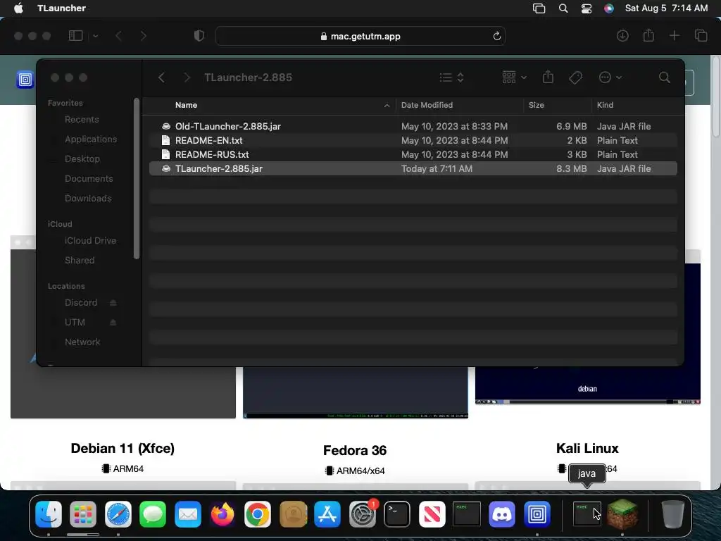Open Debian 11 (Xfce) link

tap(123, 449)
